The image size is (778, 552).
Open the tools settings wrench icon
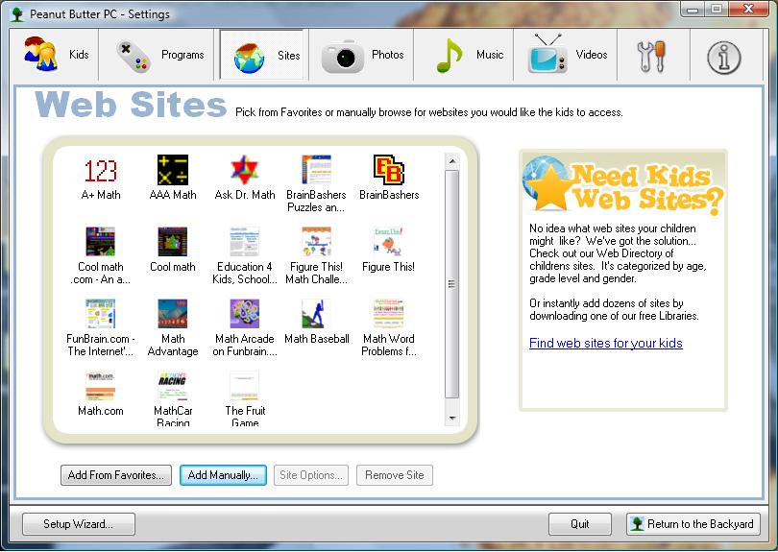[653, 55]
